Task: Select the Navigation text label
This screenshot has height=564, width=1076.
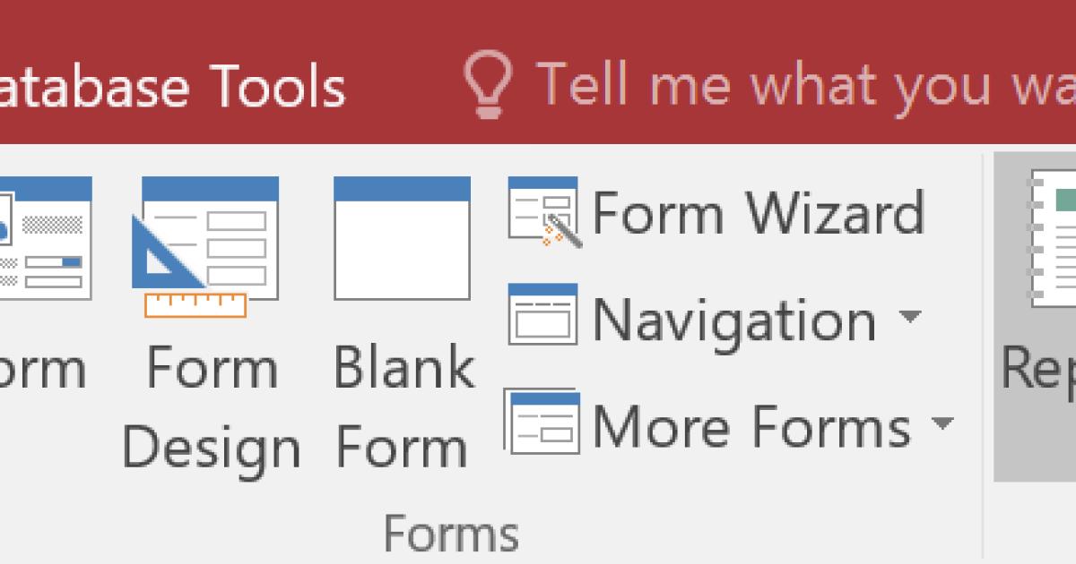Action: point(734,319)
